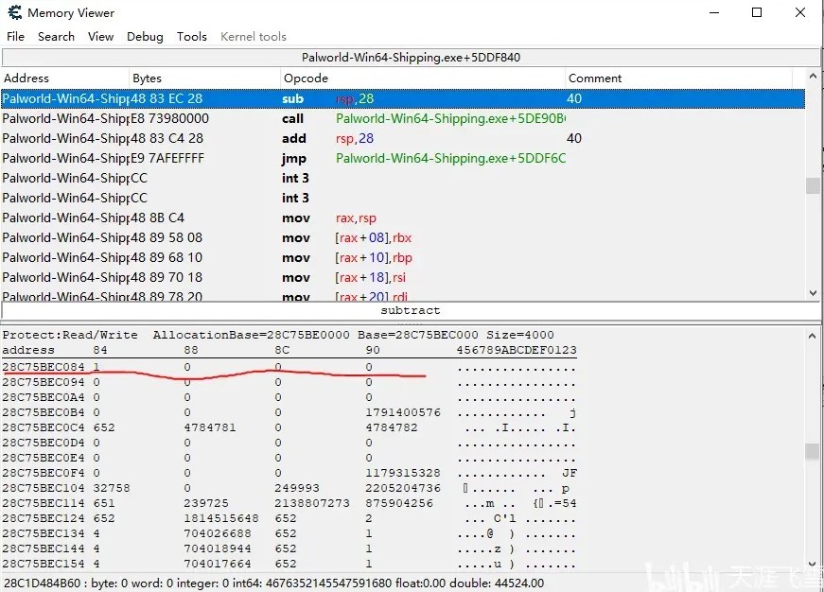Viewport: 824px width, 592px height.
Task: Open the Search menu
Action: pos(56,36)
